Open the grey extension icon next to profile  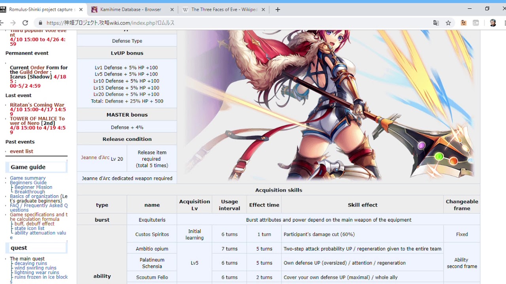pyautogui.click(x=476, y=23)
